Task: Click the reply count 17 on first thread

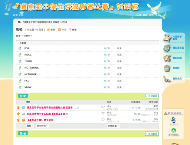Action: (133, 107)
